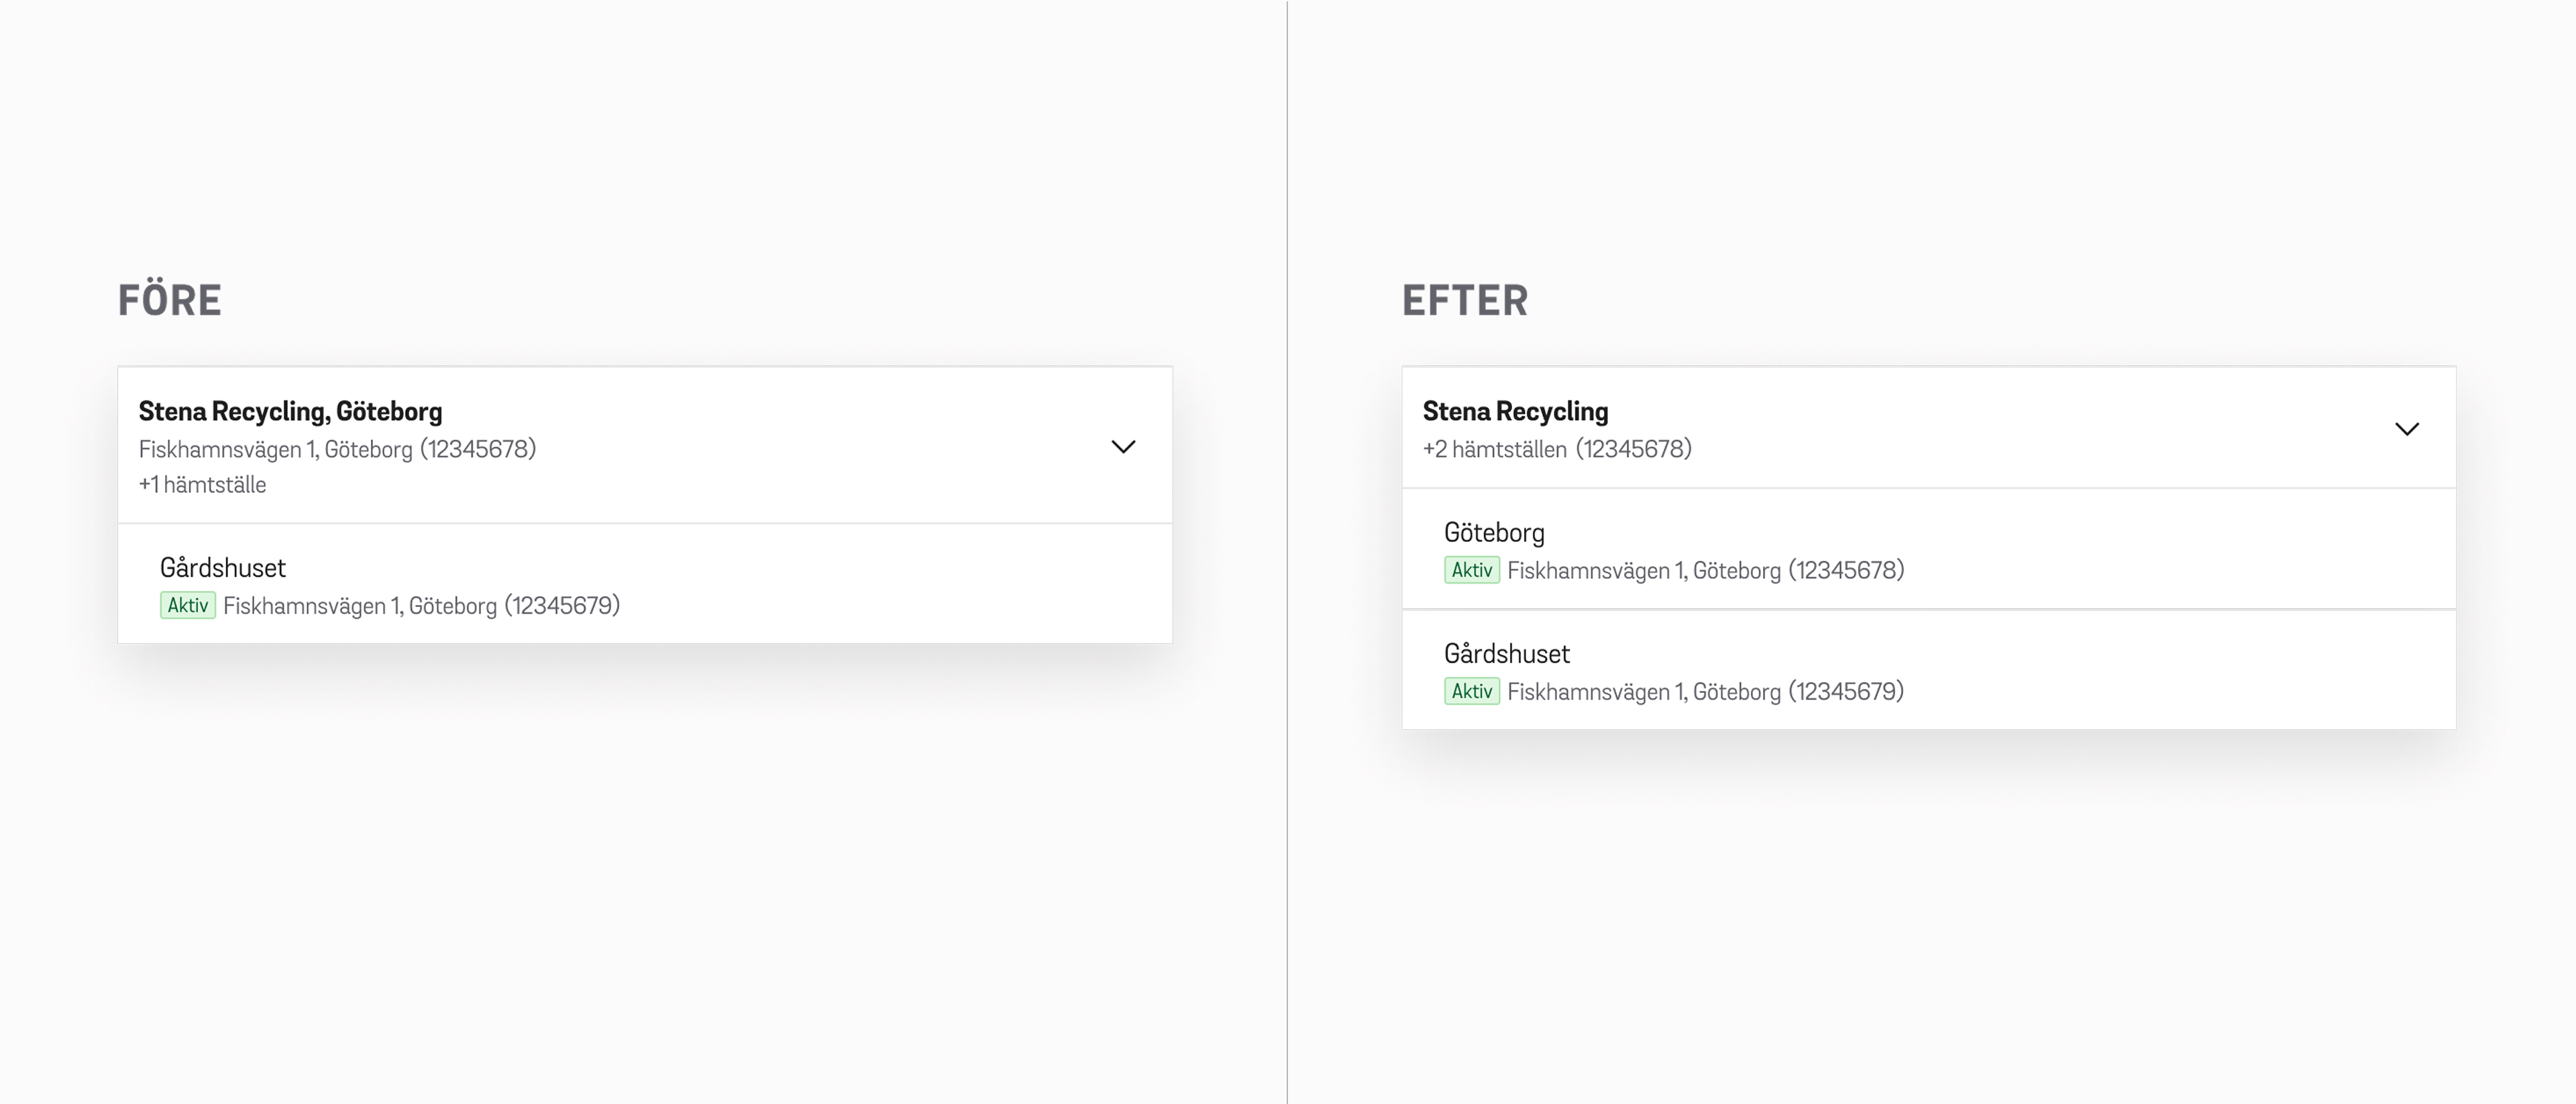This screenshot has width=2576, height=1104.
Task: Click the FÖRE Gårdshuset address ending 12345679
Action: (421, 605)
